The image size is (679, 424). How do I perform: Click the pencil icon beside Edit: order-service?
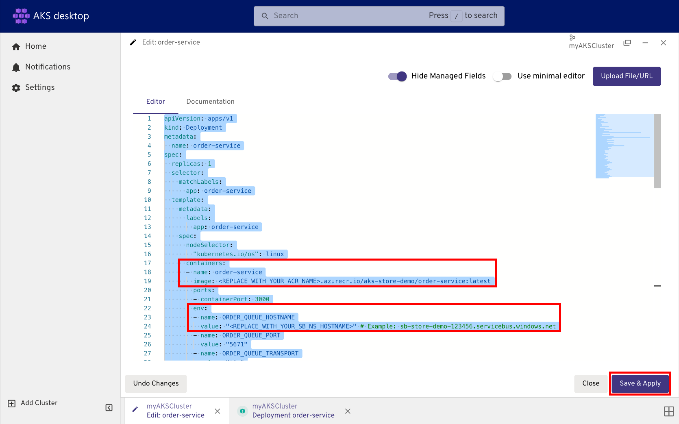(x=133, y=42)
